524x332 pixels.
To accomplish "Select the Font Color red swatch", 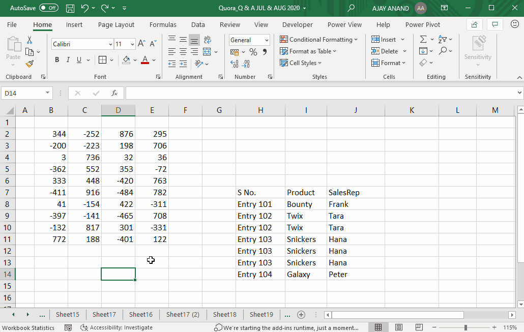I will tap(145, 59).
